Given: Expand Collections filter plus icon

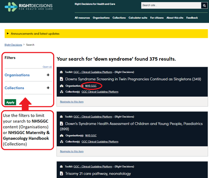Looking at the screenshot, I should [48, 88].
